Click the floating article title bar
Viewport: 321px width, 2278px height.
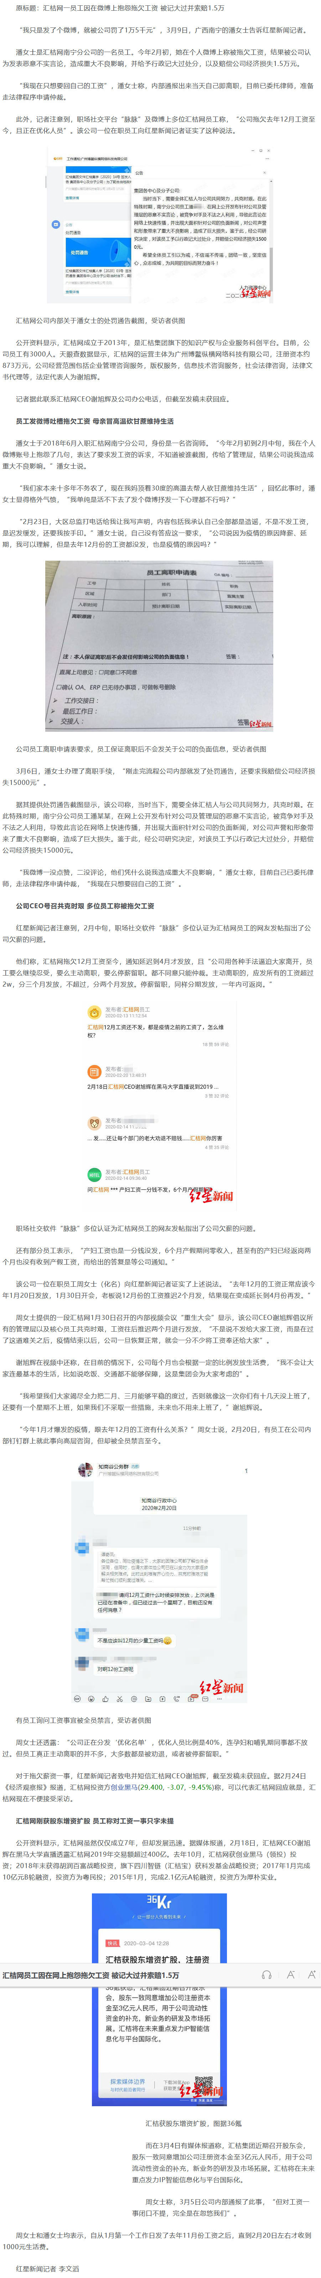(160, 1974)
